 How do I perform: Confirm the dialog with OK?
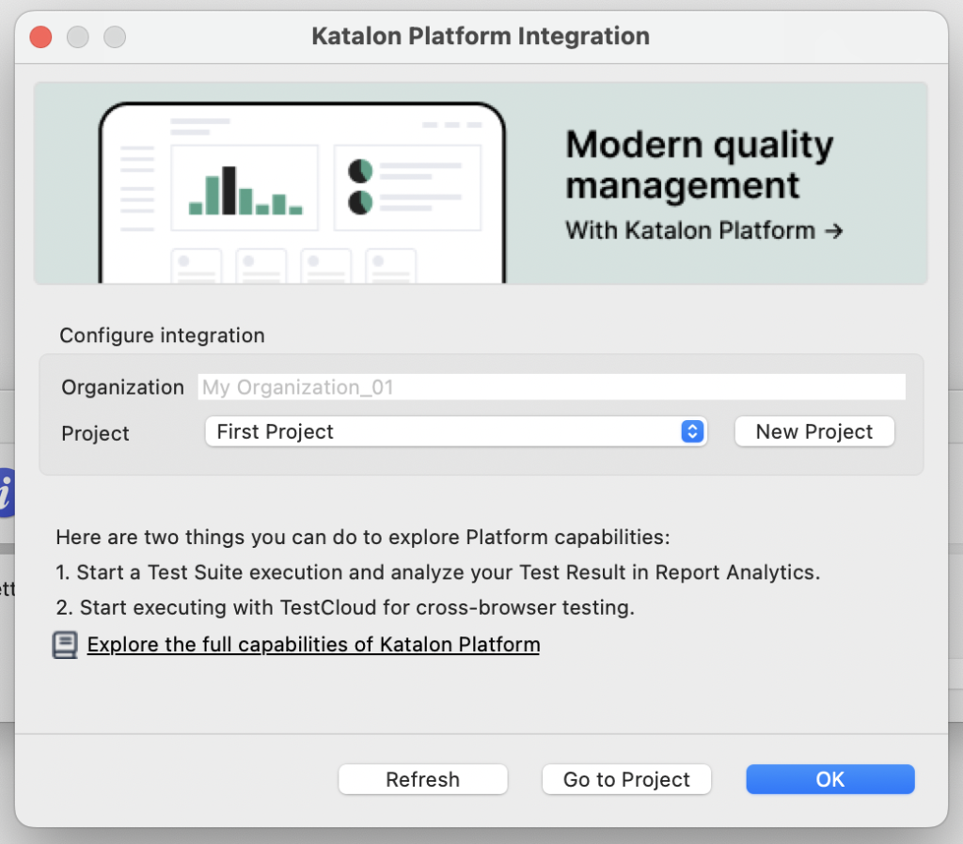coord(830,779)
